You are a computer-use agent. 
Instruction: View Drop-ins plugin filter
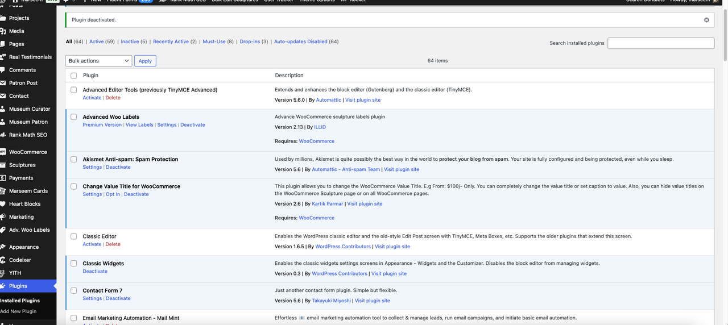pyautogui.click(x=250, y=41)
